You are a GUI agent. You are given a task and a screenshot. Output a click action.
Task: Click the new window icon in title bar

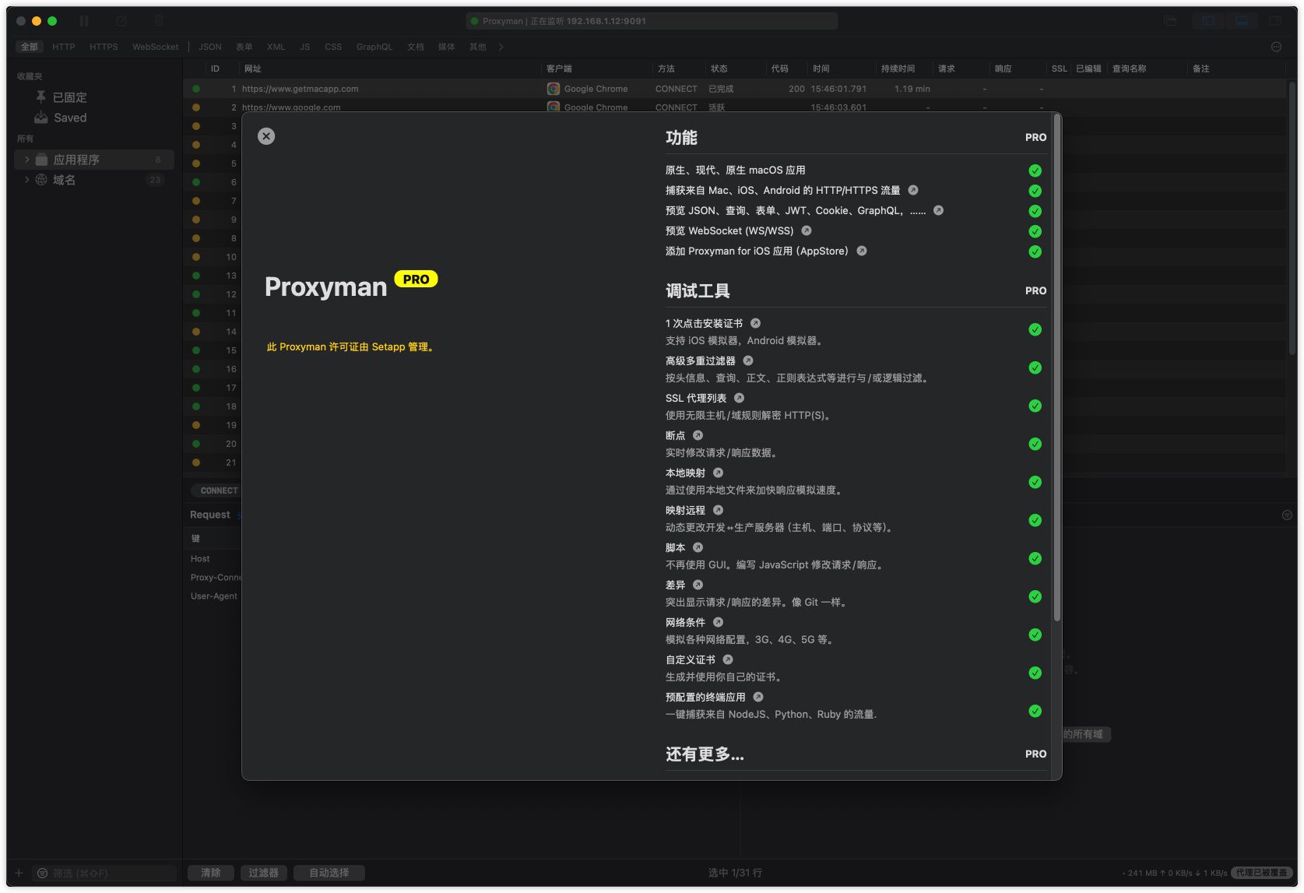(1170, 21)
